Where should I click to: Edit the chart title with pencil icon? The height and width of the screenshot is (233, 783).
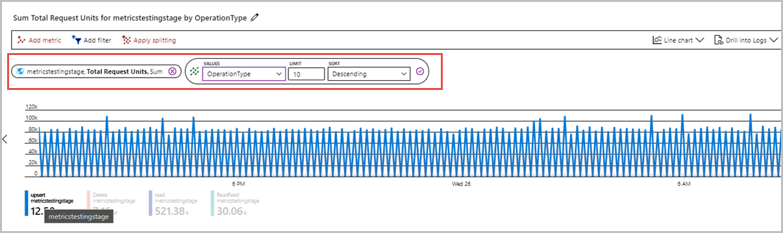[x=255, y=18]
